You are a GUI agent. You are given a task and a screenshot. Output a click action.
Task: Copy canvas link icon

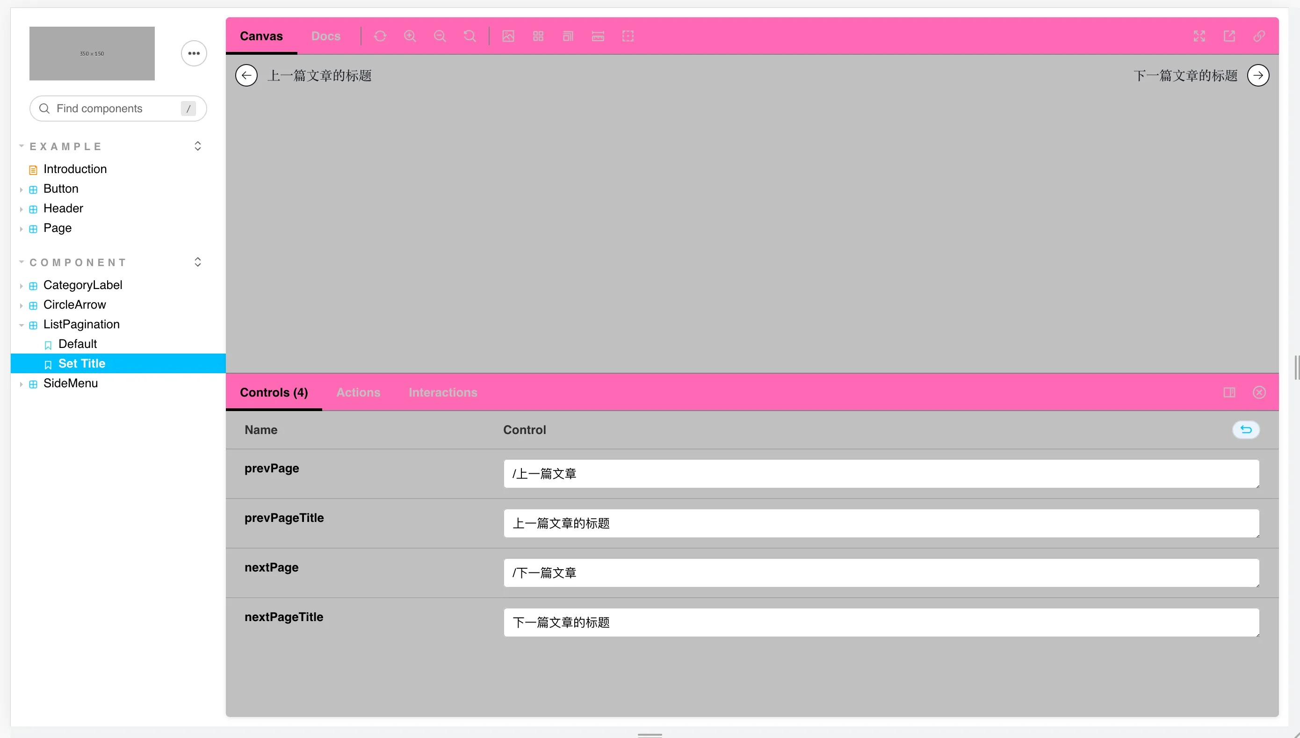point(1259,36)
